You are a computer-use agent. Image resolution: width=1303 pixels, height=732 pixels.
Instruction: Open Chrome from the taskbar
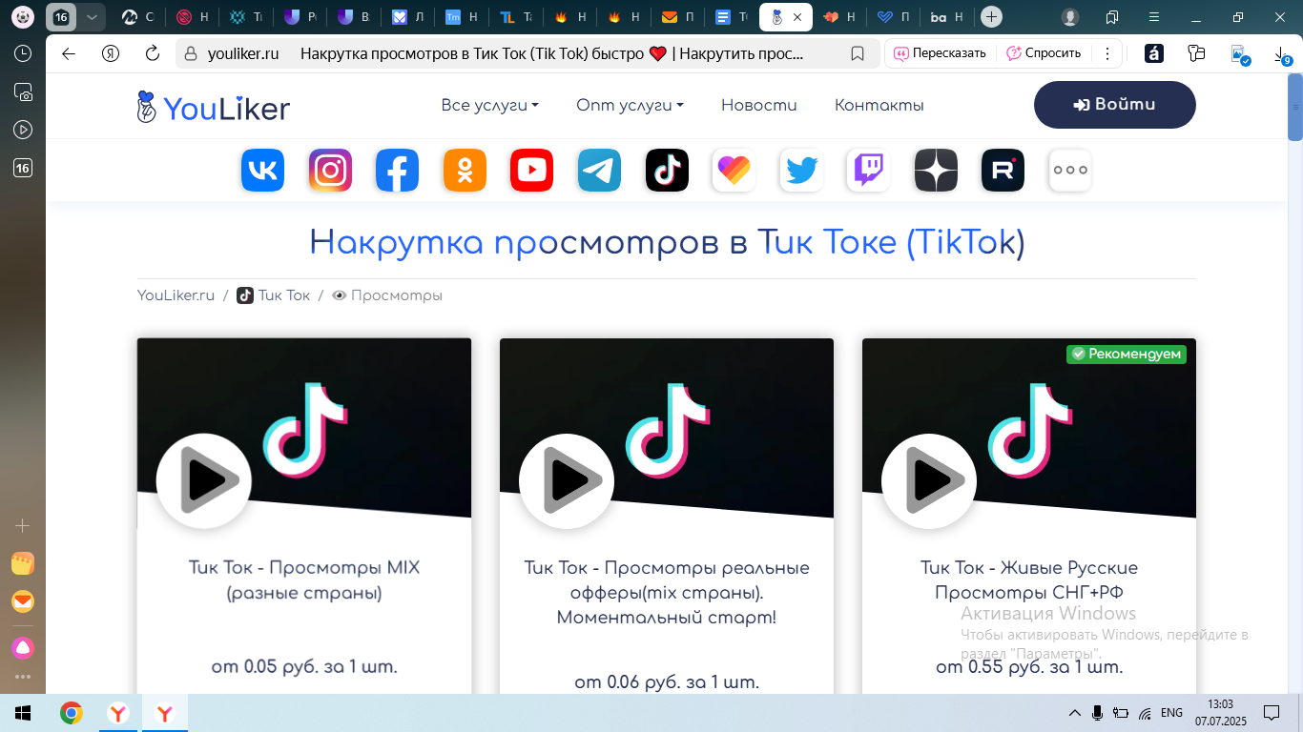click(x=72, y=713)
